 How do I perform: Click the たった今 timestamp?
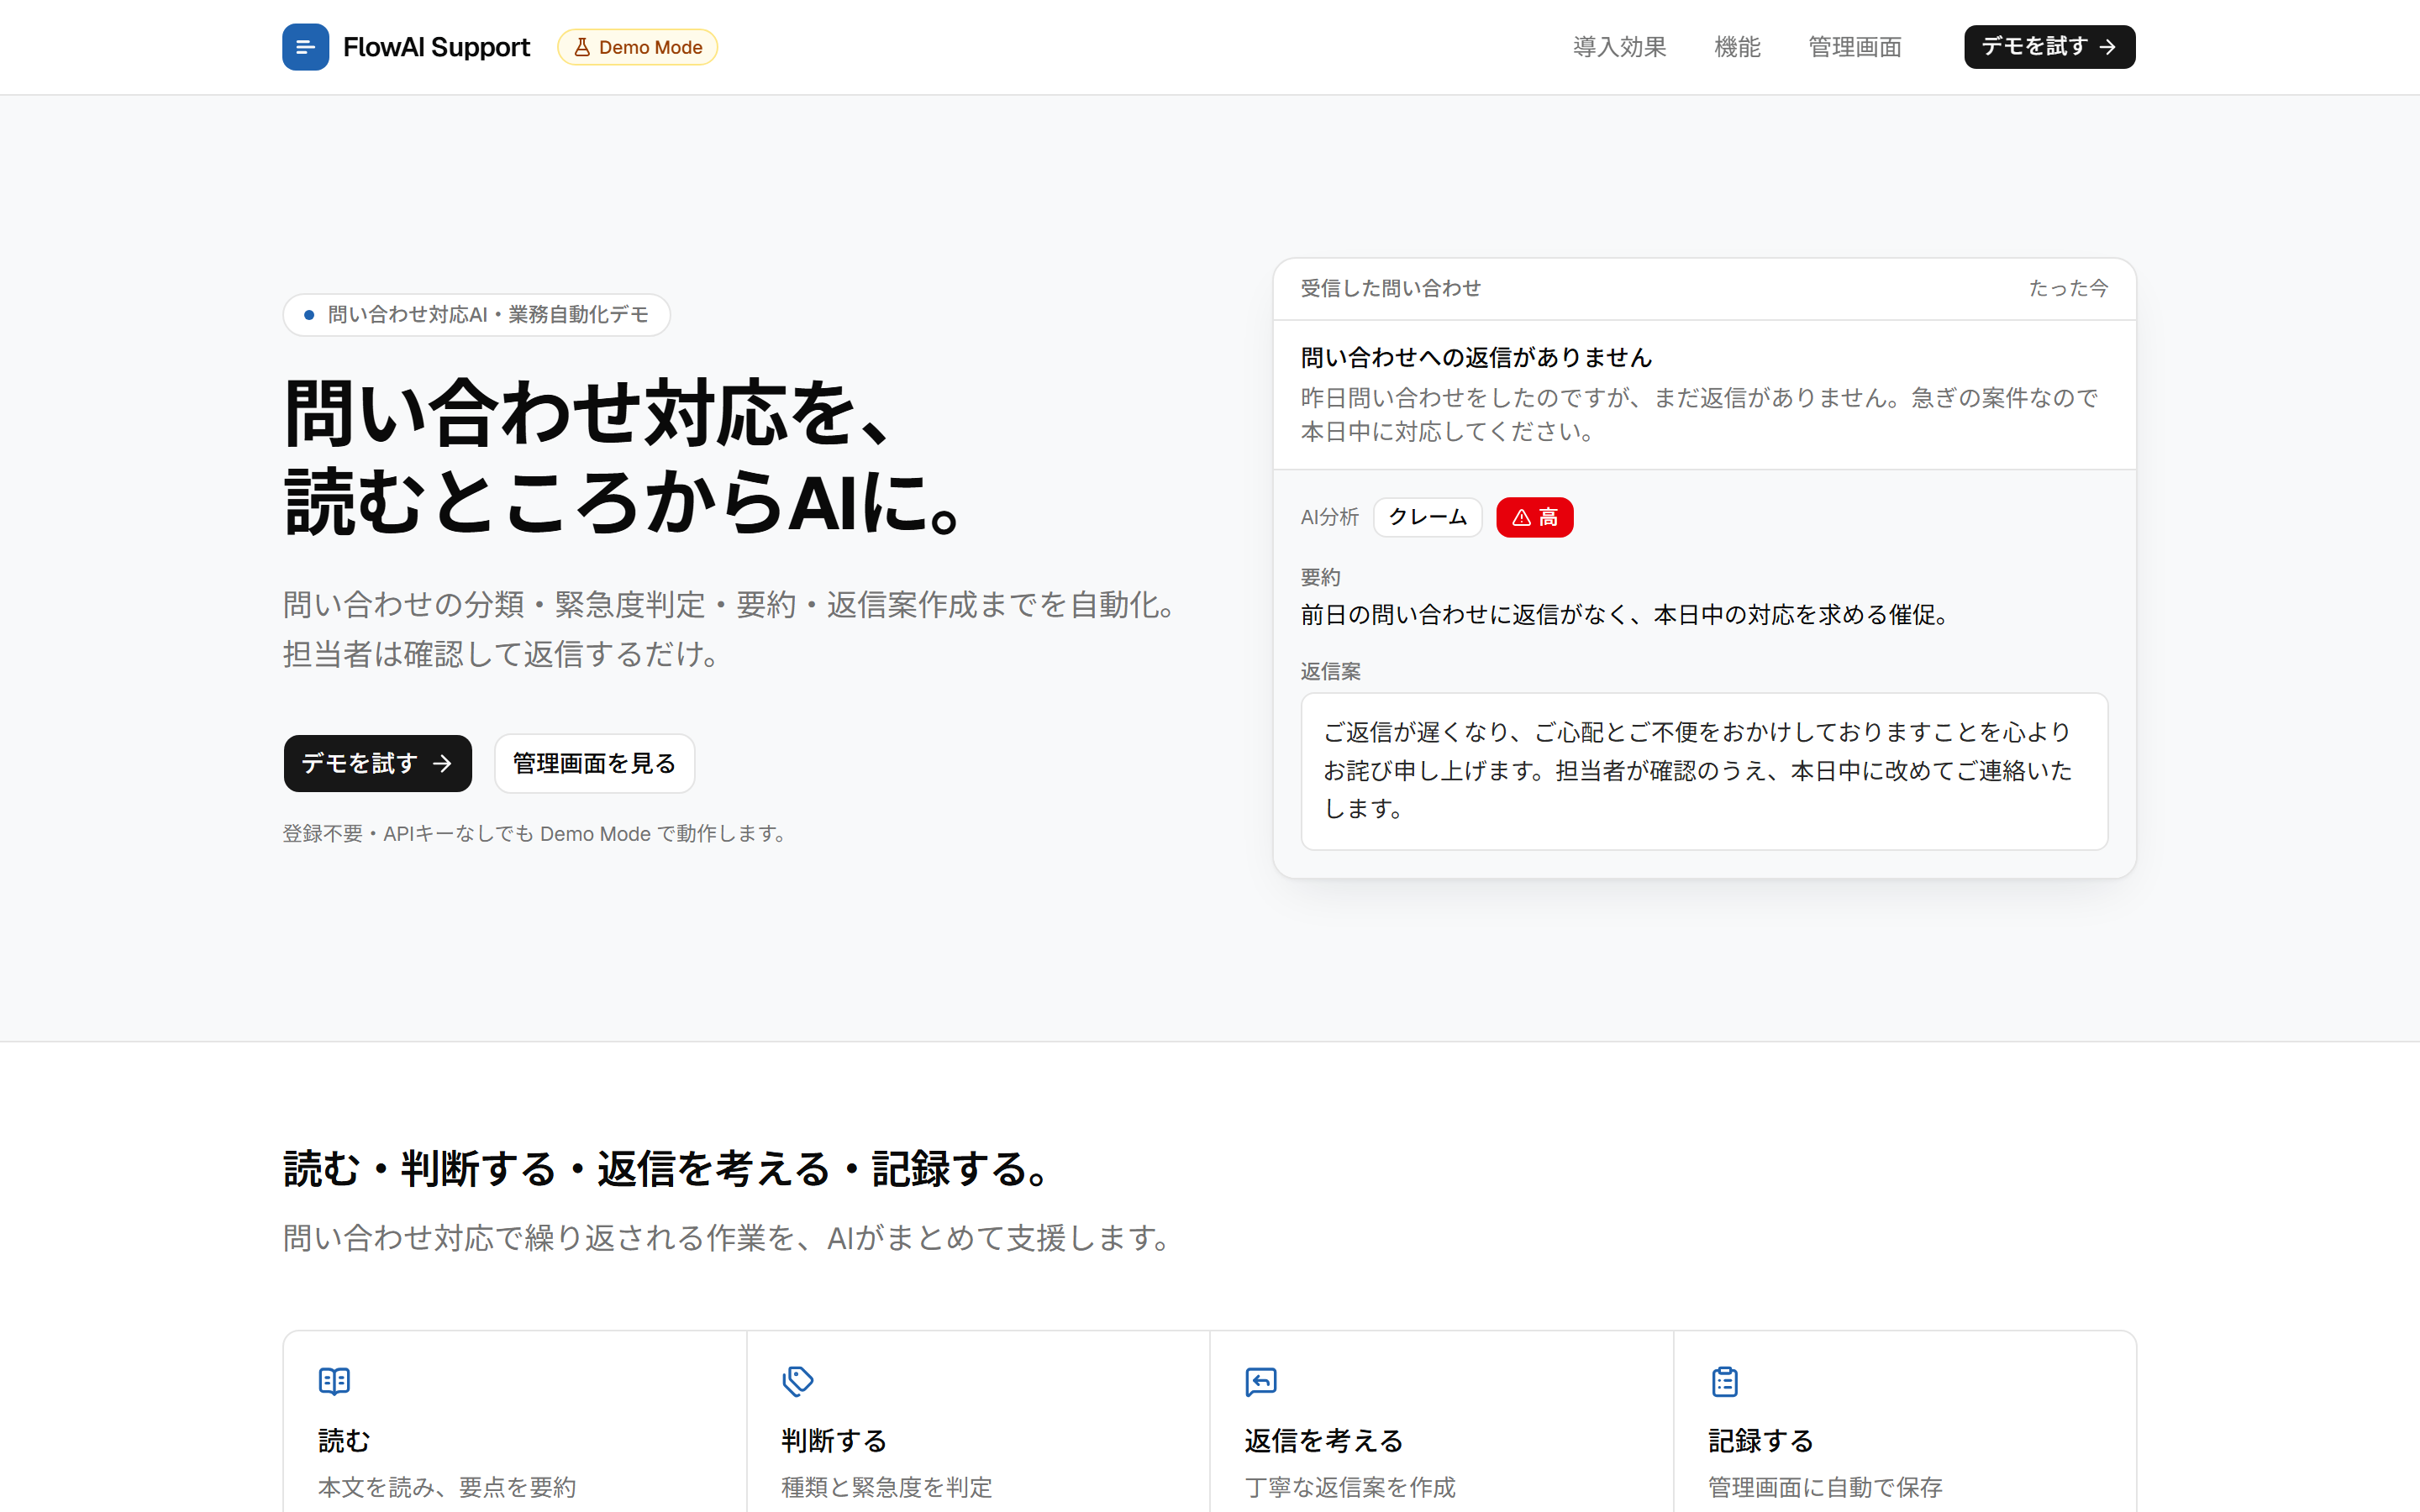point(2068,288)
